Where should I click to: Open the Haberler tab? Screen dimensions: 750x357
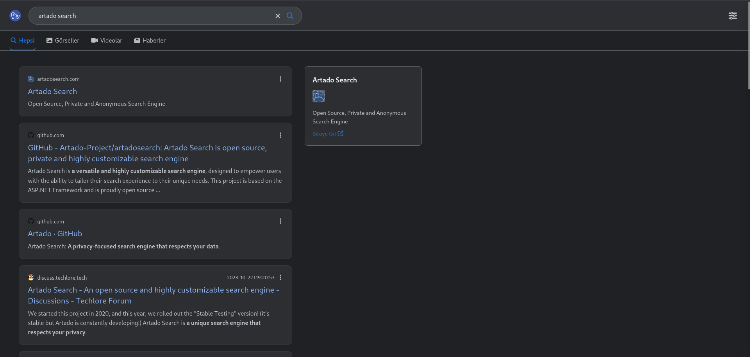(150, 41)
